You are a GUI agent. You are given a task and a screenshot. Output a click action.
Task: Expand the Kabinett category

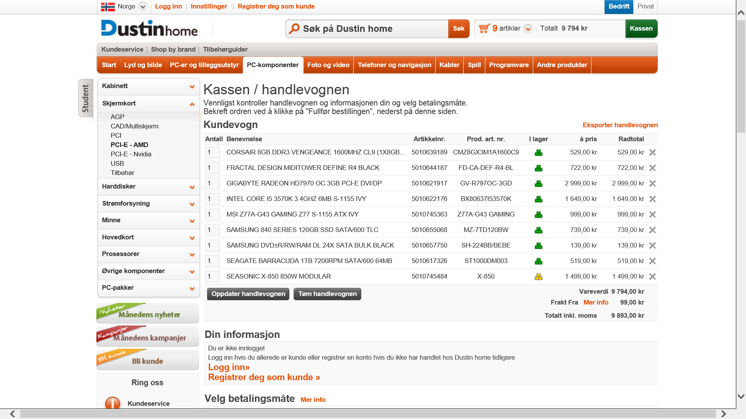point(192,87)
